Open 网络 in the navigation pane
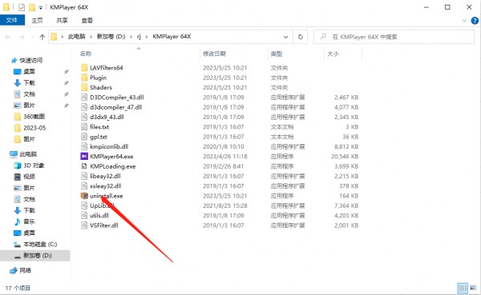The image size is (481, 295). click(x=26, y=270)
